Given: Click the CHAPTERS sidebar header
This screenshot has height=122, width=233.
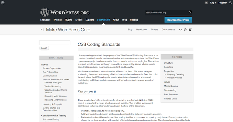Looking at the screenshot, I should pyautogui.click(x=56, y=58).
